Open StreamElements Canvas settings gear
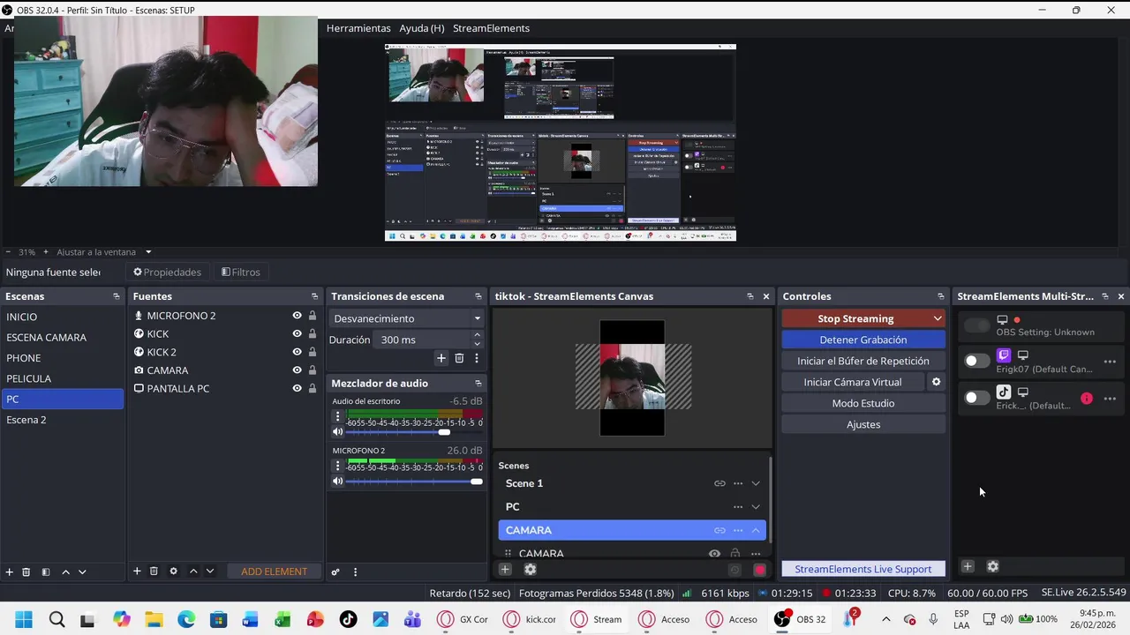 point(530,570)
